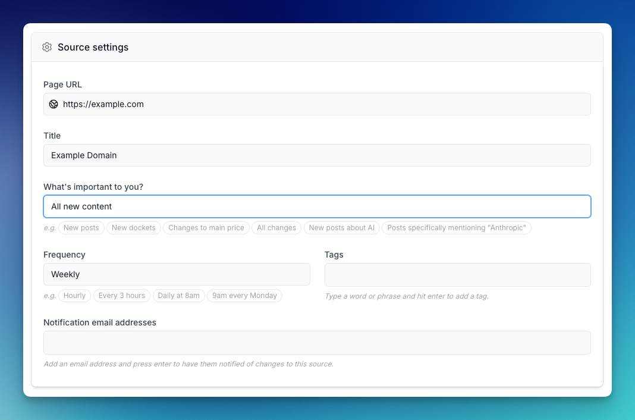The image size is (635, 420).
Task: Choose the "Every 3 hours" frequency chip
Action: click(x=122, y=296)
